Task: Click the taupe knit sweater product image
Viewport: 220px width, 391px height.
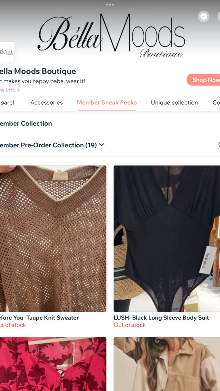Action: click(53, 238)
